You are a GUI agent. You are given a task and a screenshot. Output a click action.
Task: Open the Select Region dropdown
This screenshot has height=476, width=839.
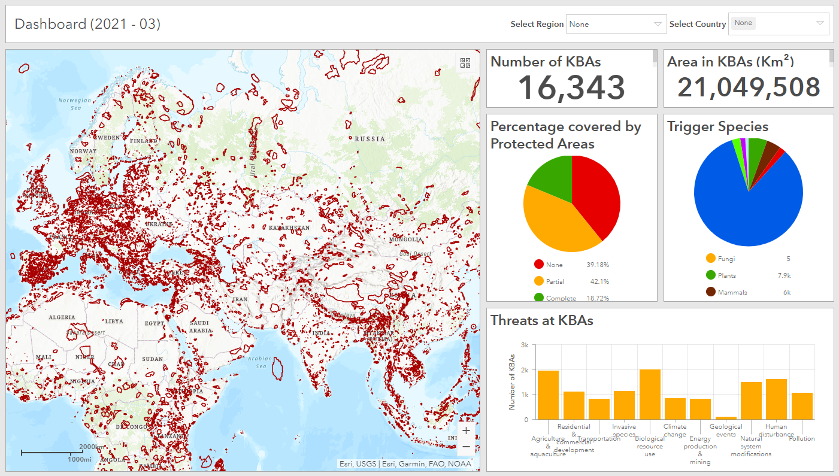coord(616,24)
